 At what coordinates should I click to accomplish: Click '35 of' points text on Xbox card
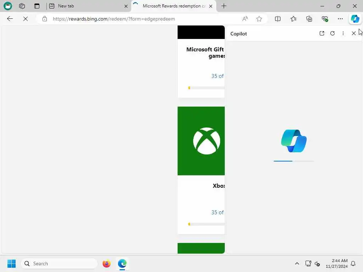[218, 212]
